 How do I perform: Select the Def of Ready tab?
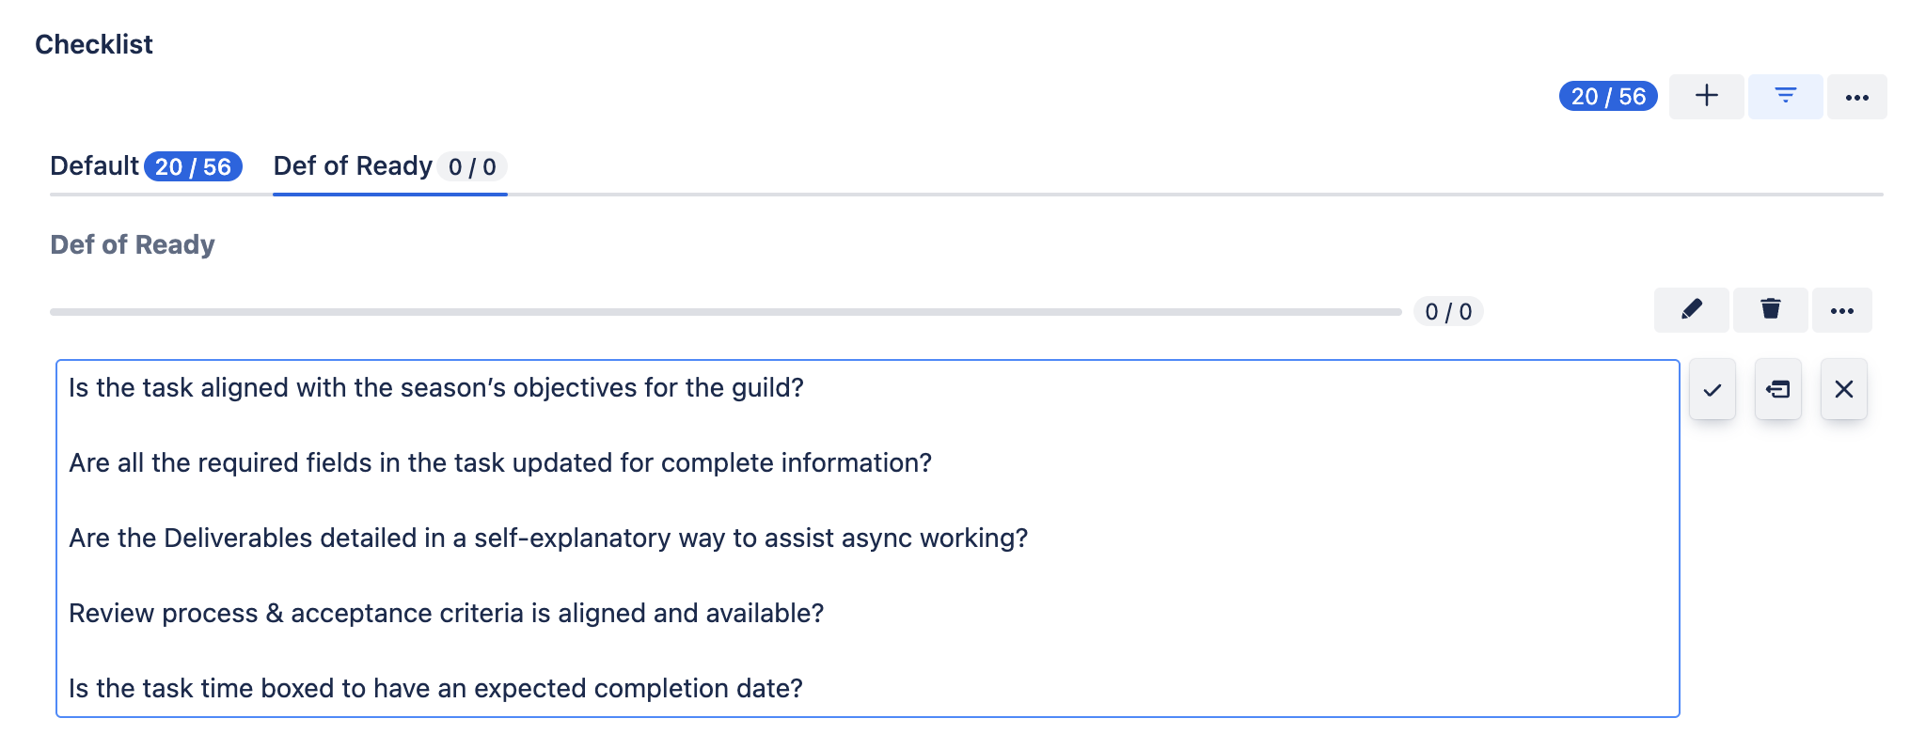pyautogui.click(x=353, y=166)
